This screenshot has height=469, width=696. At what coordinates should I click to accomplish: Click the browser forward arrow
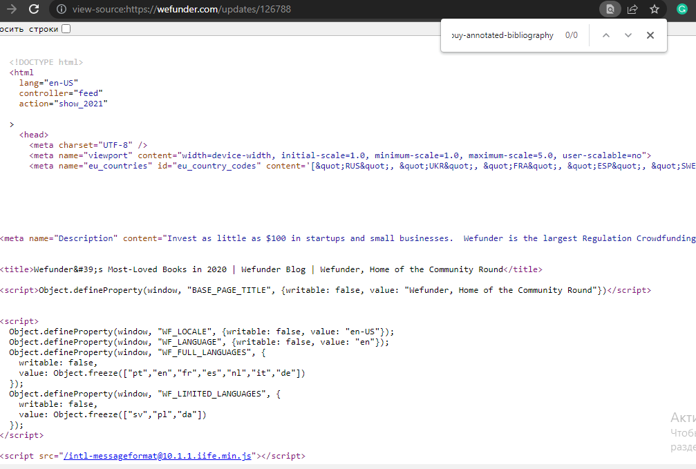click(x=12, y=9)
